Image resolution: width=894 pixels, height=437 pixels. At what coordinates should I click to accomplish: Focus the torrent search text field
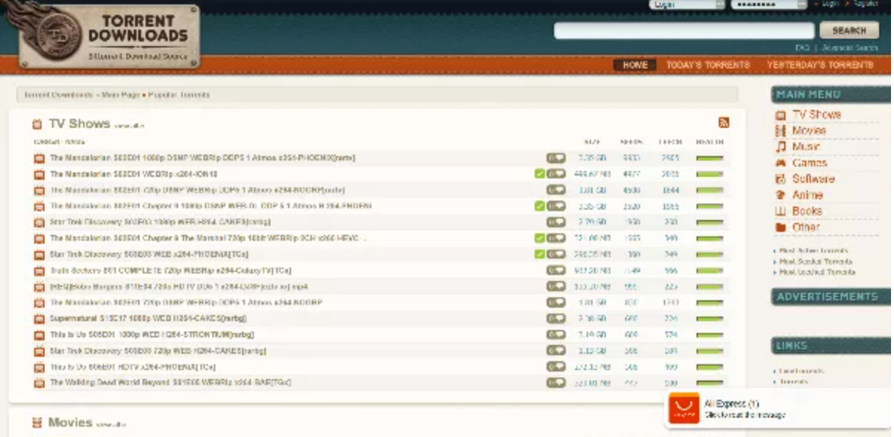coord(684,30)
